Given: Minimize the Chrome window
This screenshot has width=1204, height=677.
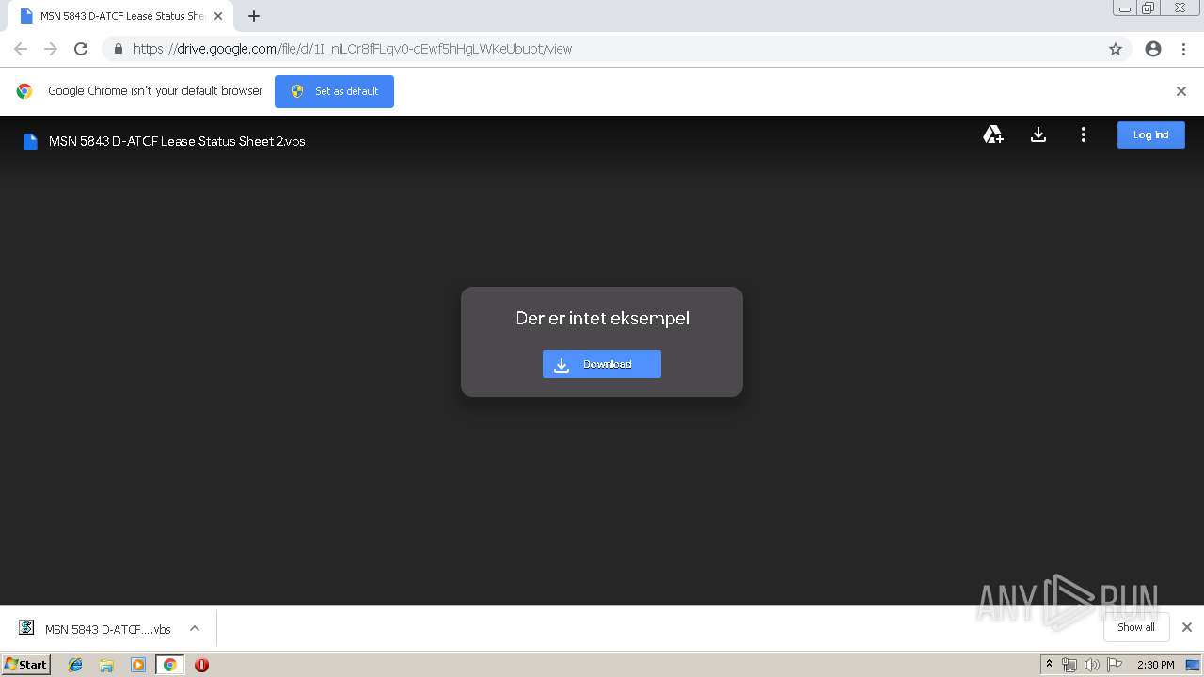Looking at the screenshot, I should coord(1124,8).
